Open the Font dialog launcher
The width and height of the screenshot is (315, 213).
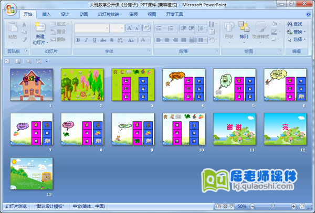pyautogui.click(x=149, y=50)
